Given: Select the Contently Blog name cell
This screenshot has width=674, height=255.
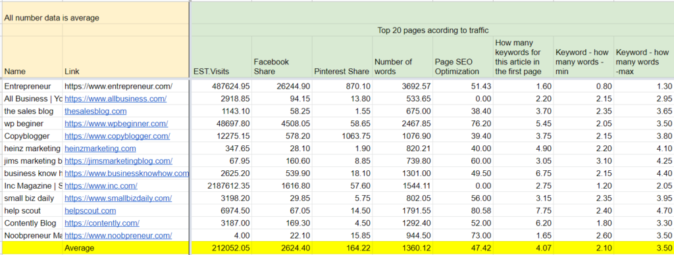Looking at the screenshot, I should click(x=32, y=223).
